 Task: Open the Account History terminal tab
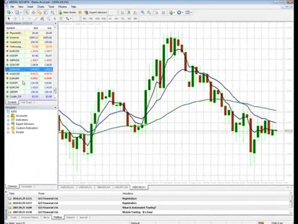30,217
